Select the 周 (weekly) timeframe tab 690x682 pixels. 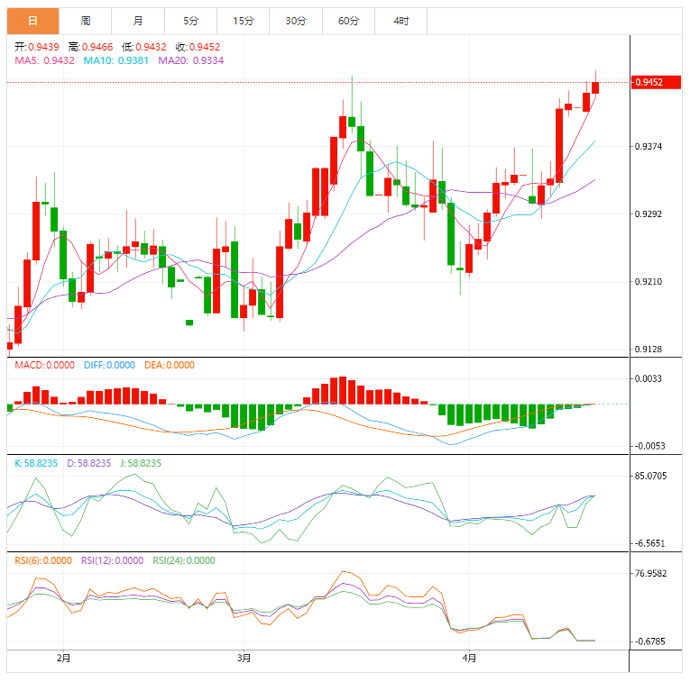[x=86, y=21]
